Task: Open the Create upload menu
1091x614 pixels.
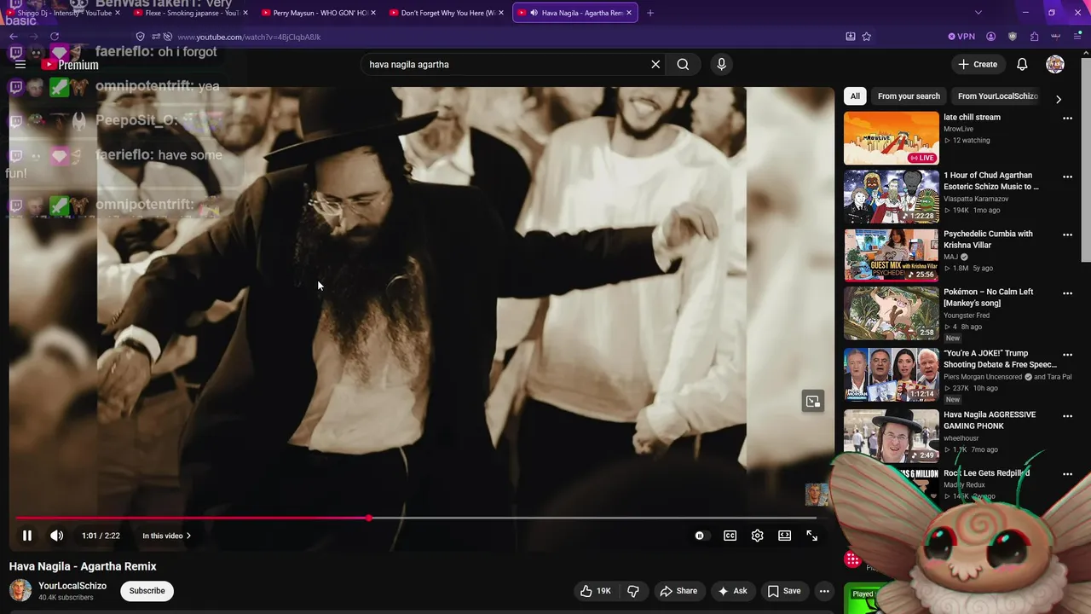Action: (x=978, y=64)
